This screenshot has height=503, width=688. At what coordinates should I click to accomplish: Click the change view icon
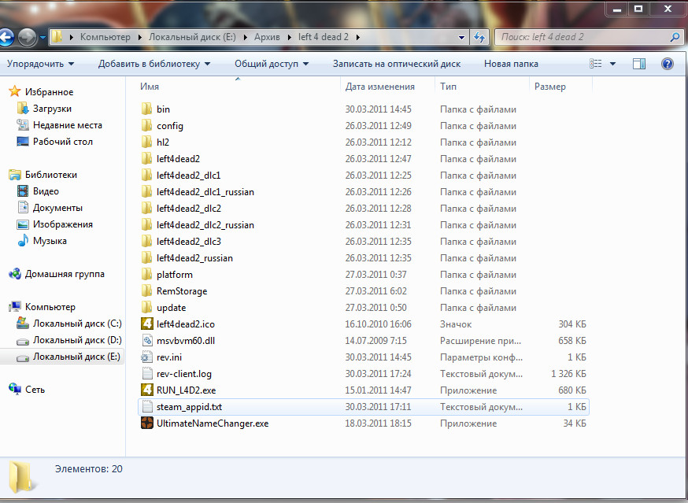595,64
